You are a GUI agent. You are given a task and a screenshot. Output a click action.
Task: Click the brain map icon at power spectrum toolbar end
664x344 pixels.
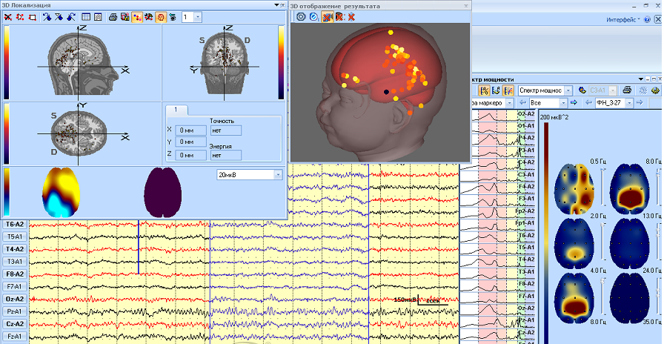click(656, 90)
